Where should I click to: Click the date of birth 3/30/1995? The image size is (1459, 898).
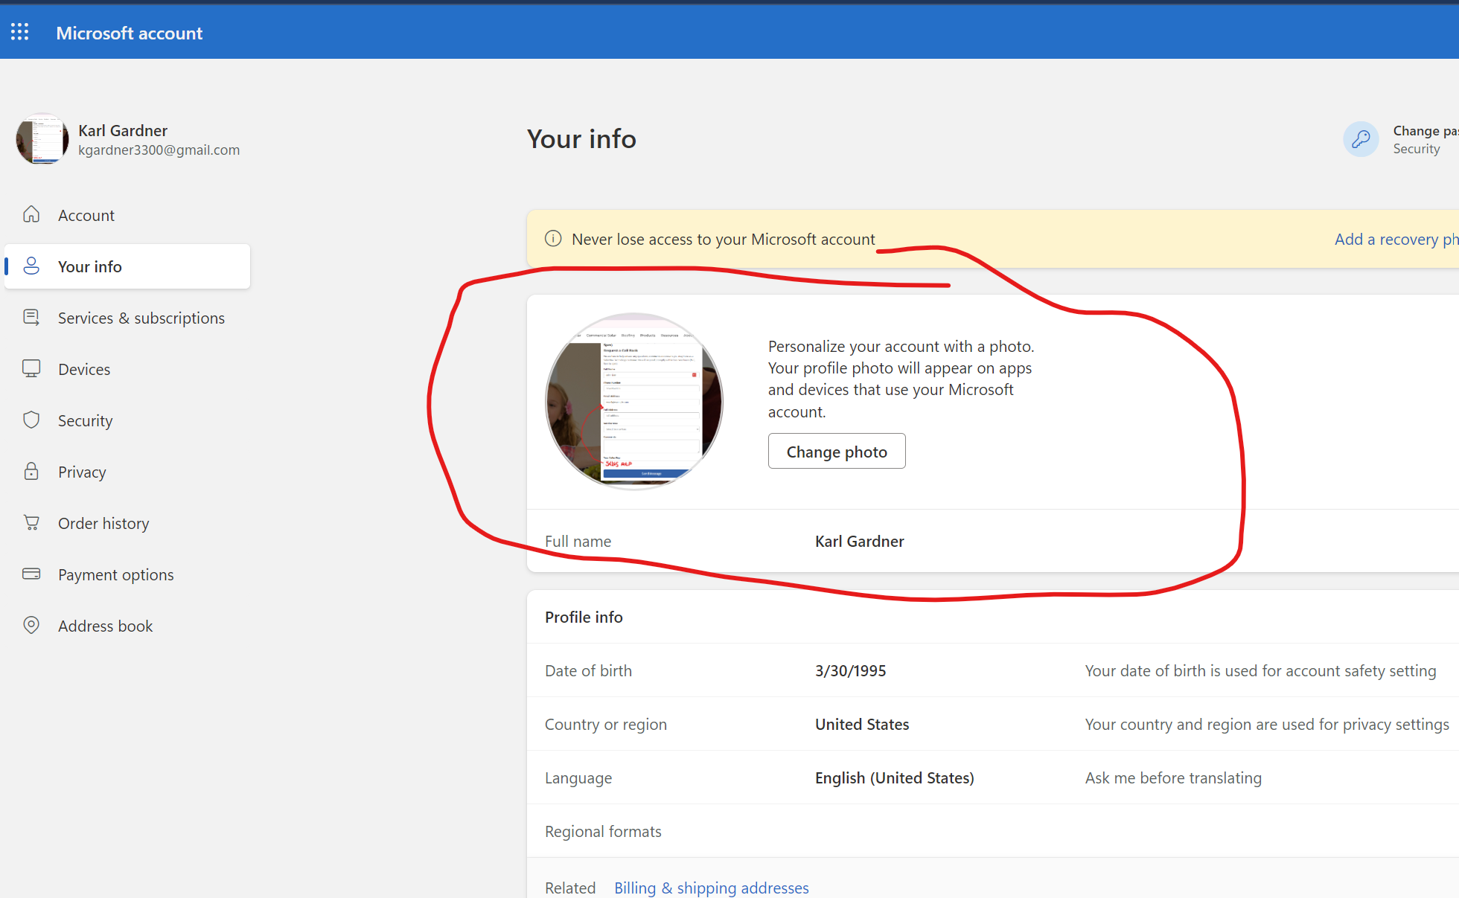tap(850, 670)
